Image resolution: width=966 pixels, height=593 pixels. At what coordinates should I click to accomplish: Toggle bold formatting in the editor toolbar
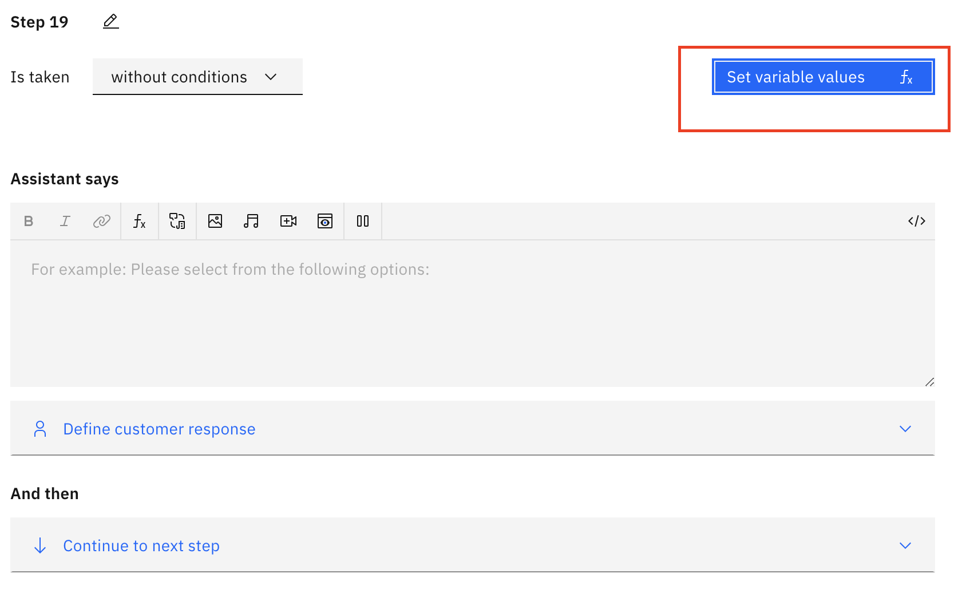29,221
